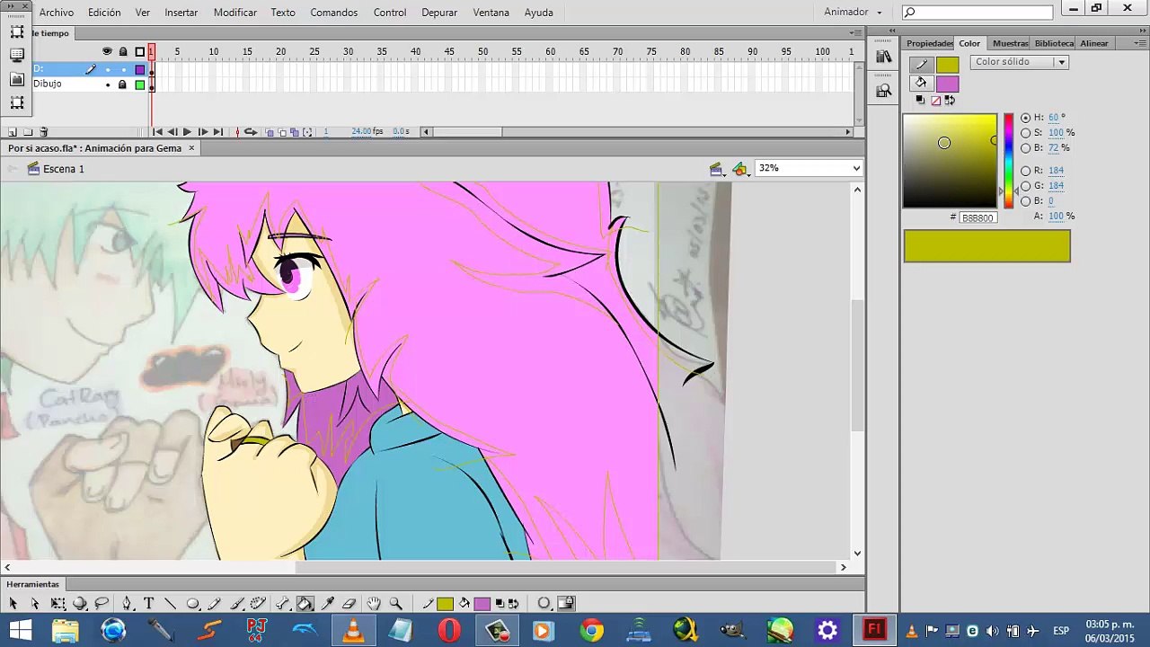Viewport: 1150px width, 647px height.
Task: Select the R red radio button
Action: tap(1025, 171)
